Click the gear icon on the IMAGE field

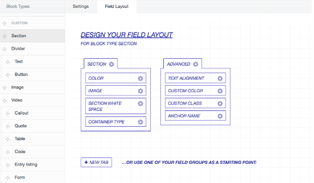[x=140, y=91]
